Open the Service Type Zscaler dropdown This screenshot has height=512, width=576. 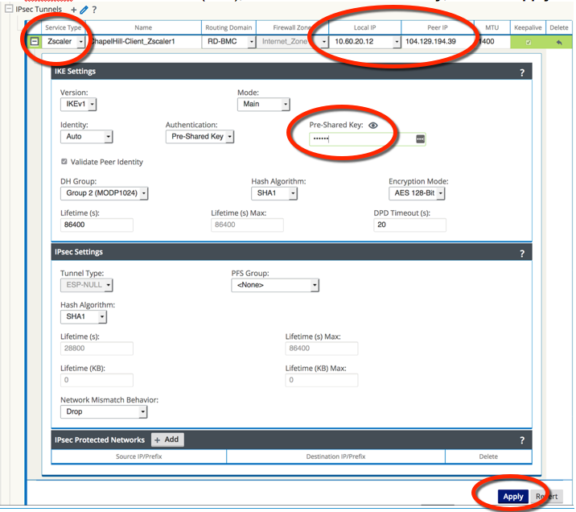(64, 42)
